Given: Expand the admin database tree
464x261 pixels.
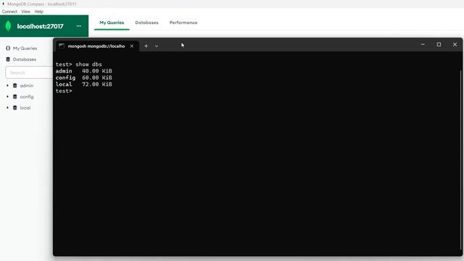Looking at the screenshot, I should 7,86.
